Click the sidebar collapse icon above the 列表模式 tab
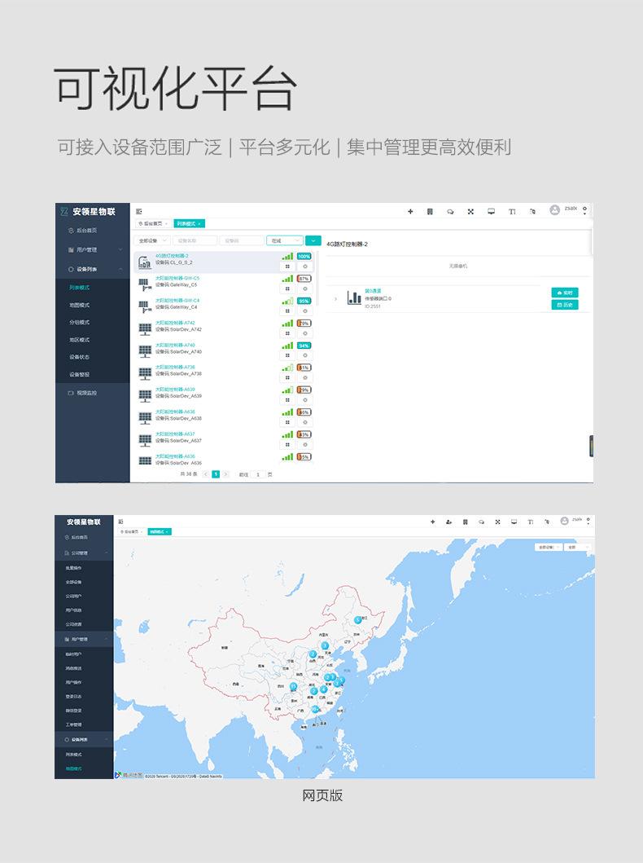This screenshot has width=643, height=863. tap(139, 212)
